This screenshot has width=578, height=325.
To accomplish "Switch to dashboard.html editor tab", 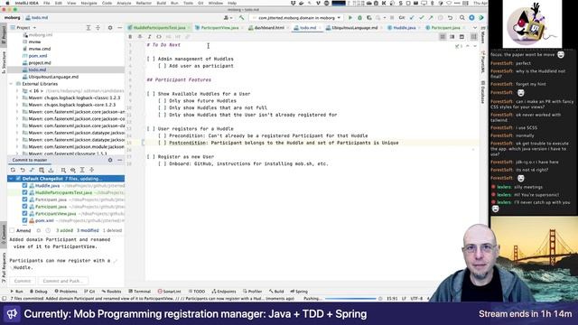I will [x=268, y=28].
